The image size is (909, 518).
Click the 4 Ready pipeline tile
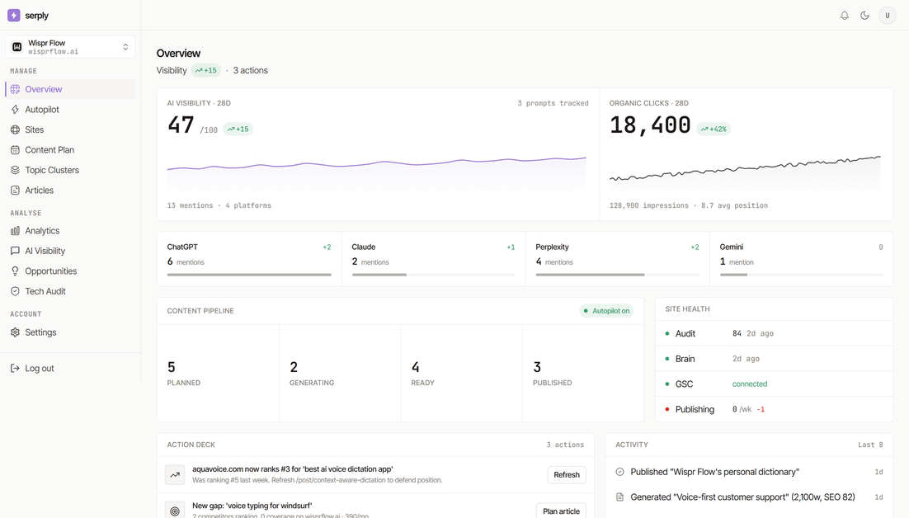click(461, 373)
